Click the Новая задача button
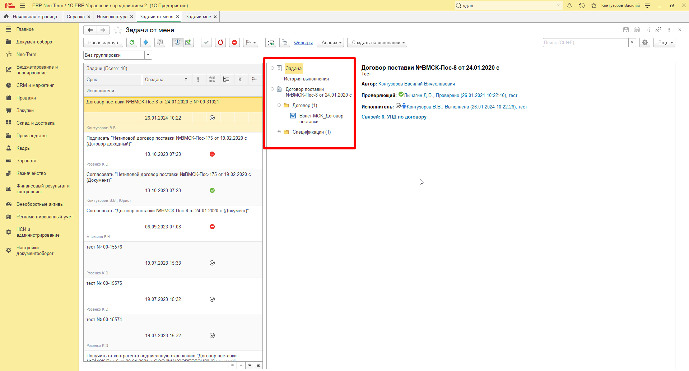689x371 pixels. [x=103, y=42]
